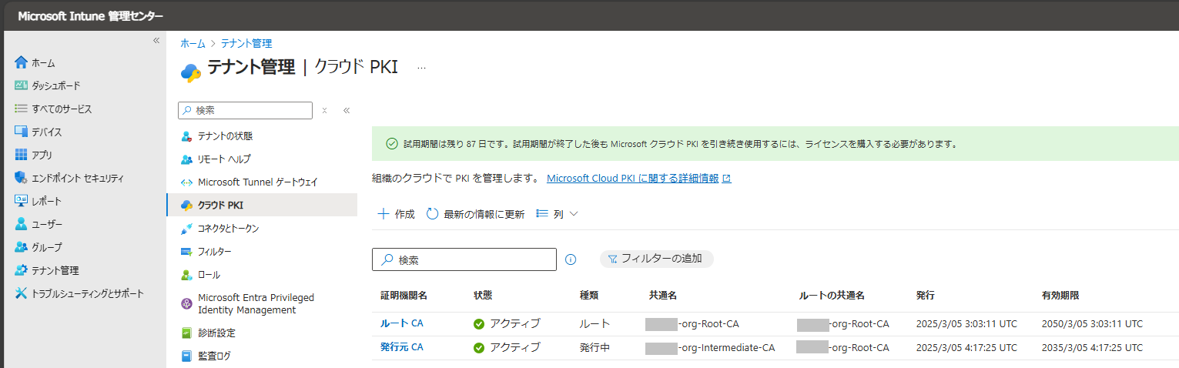
Task: Click the Users person icon
Action: (x=21, y=224)
